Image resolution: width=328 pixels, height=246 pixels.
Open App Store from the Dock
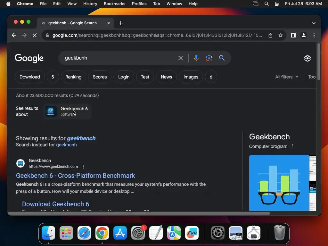click(x=120, y=233)
